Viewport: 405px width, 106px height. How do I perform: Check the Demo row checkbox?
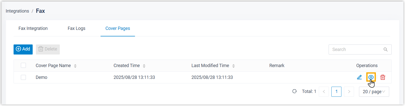[23, 77]
